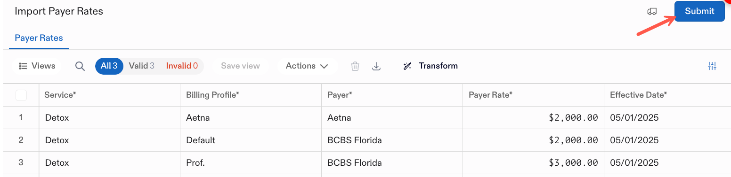Open column settings sliders icon

click(712, 66)
